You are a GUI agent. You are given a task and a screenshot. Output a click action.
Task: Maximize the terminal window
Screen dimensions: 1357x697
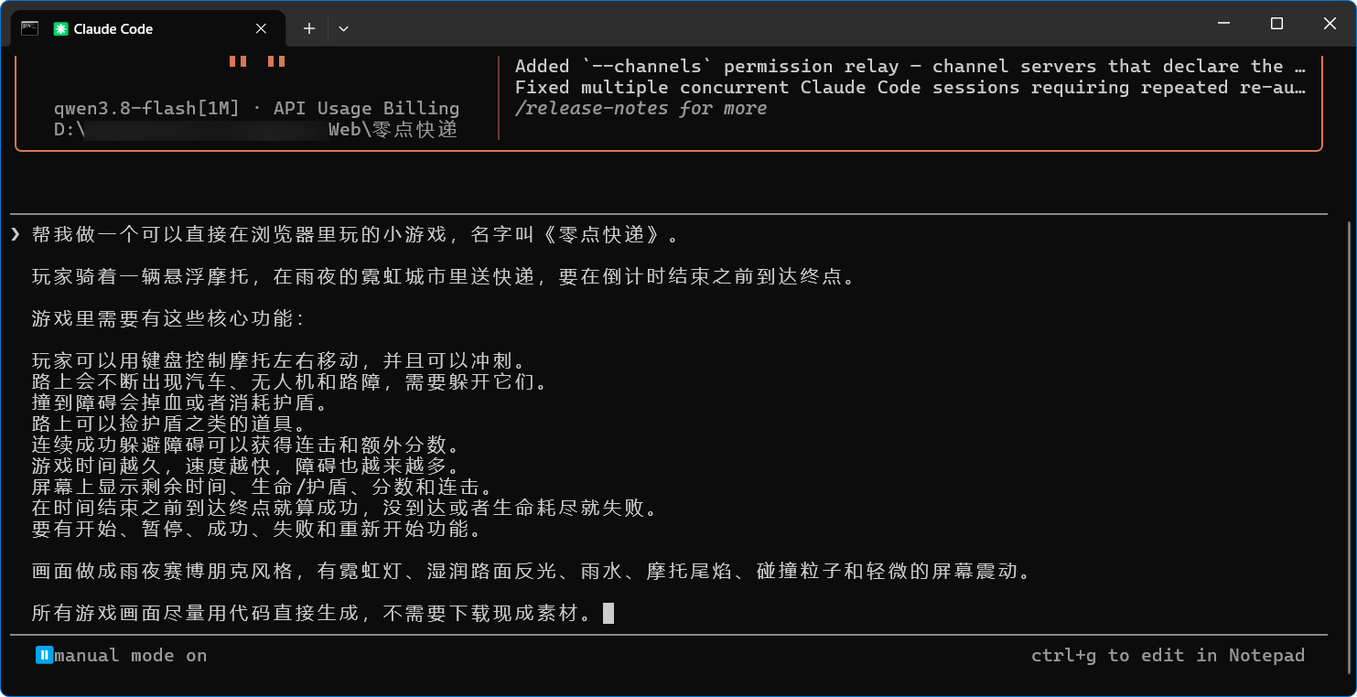(x=1276, y=24)
